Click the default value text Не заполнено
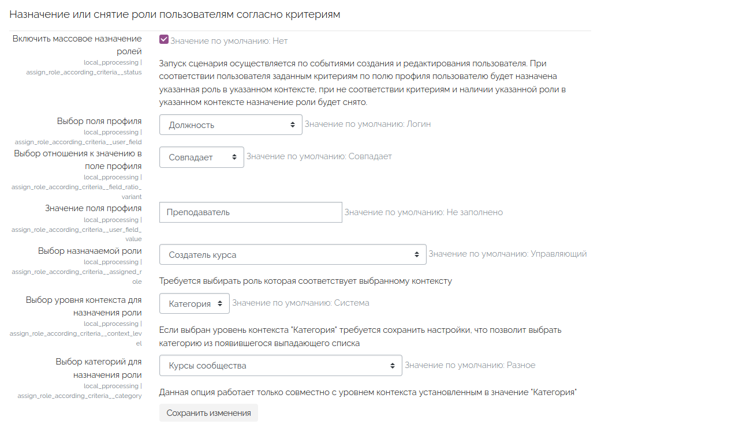This screenshot has width=739, height=428. (423, 212)
